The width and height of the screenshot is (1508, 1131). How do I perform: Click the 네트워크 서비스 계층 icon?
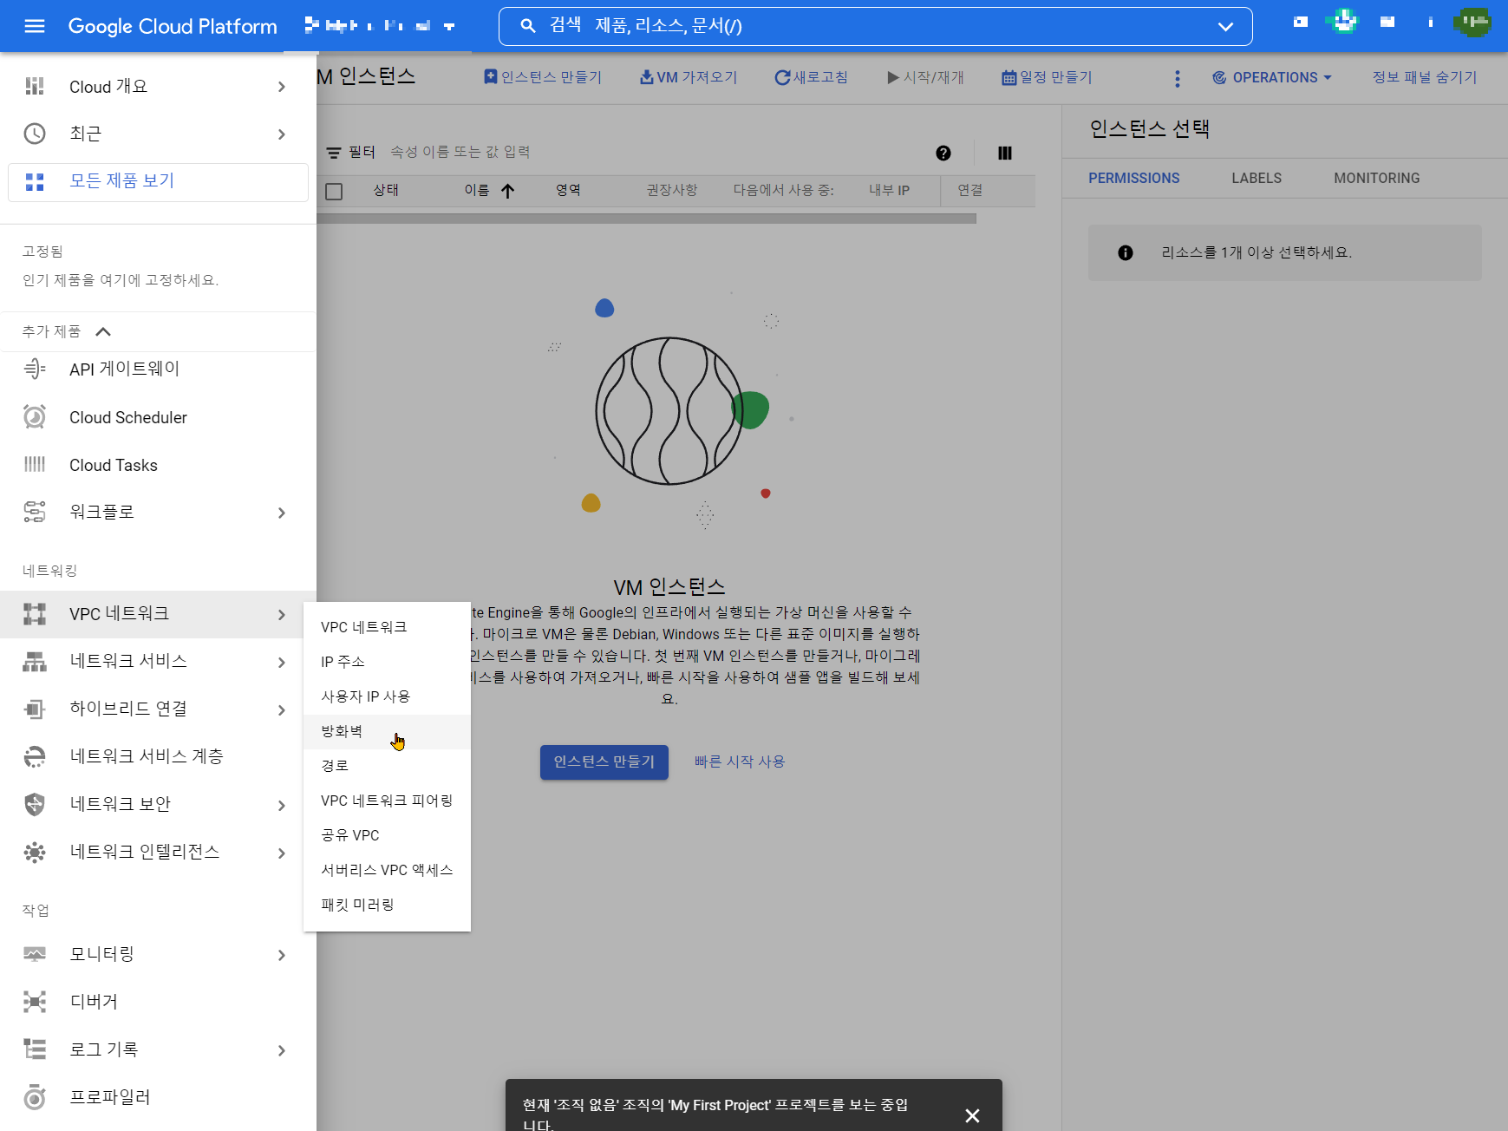click(35, 756)
